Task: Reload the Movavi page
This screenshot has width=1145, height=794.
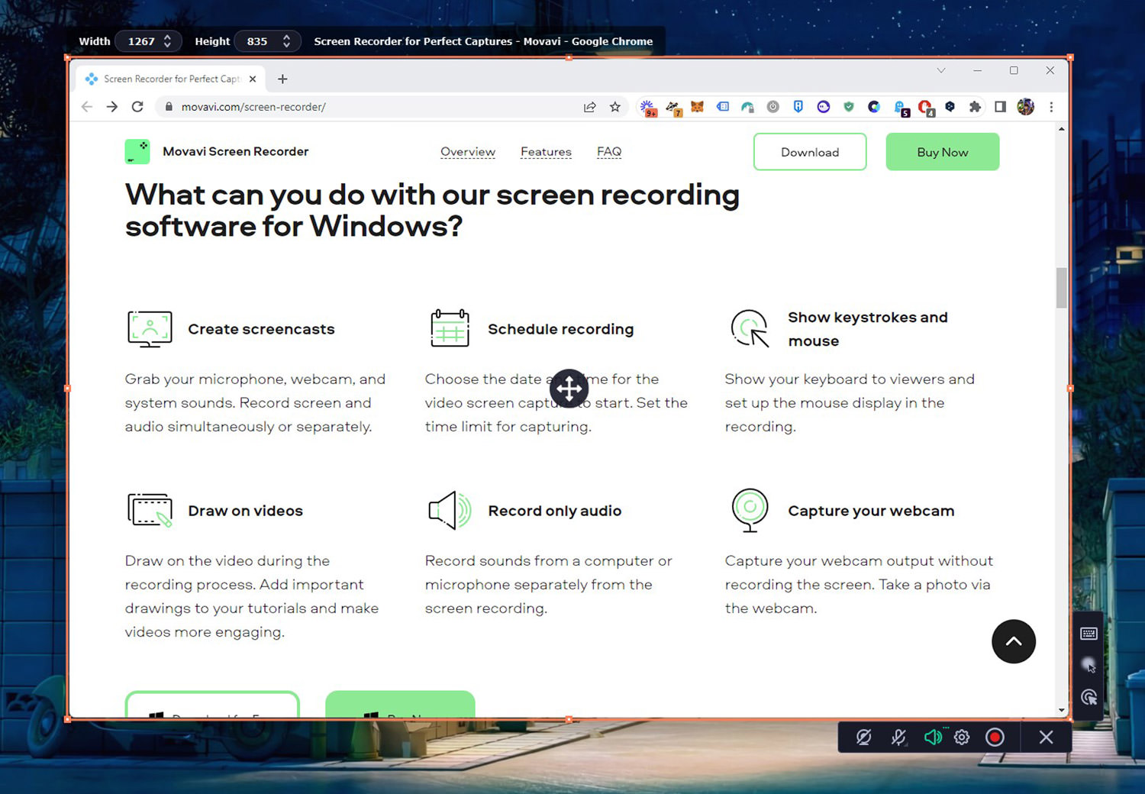Action: [x=137, y=107]
